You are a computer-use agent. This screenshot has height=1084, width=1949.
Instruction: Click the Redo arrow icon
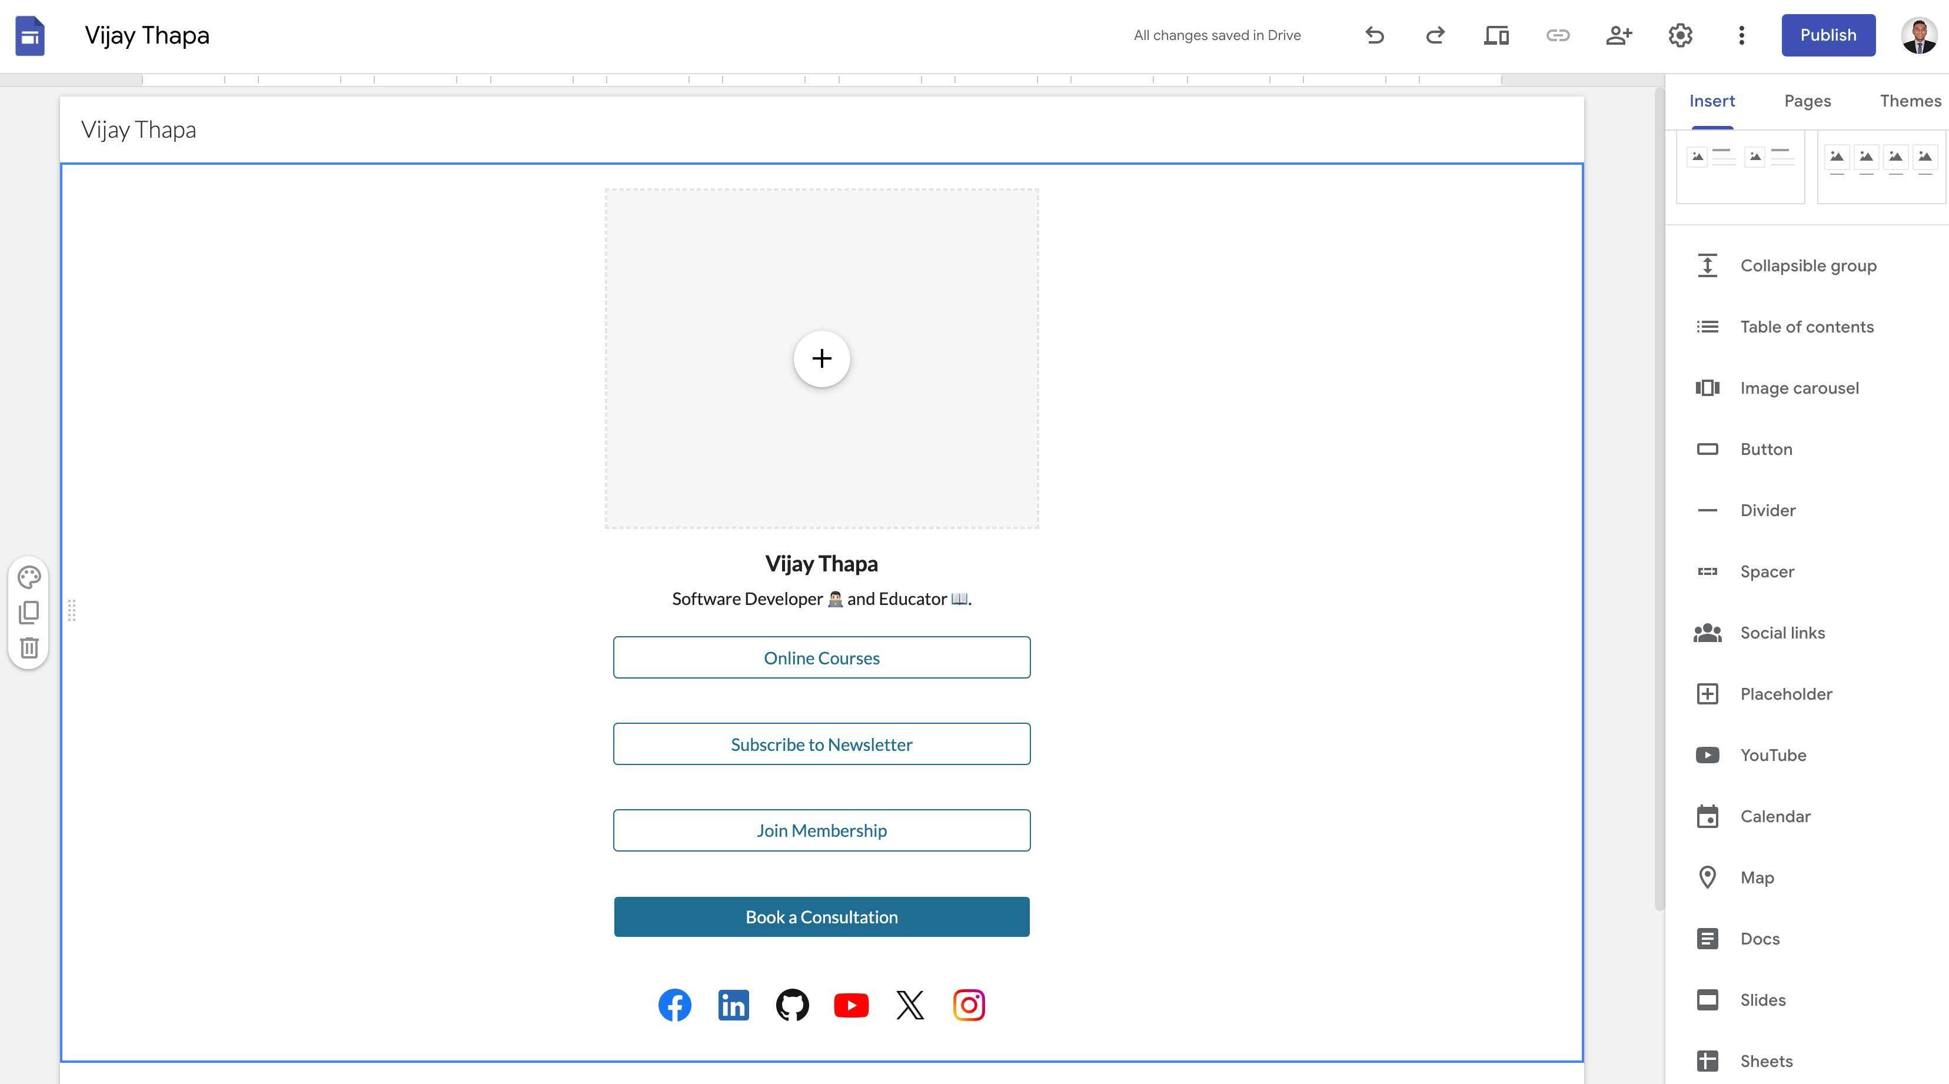(1435, 35)
